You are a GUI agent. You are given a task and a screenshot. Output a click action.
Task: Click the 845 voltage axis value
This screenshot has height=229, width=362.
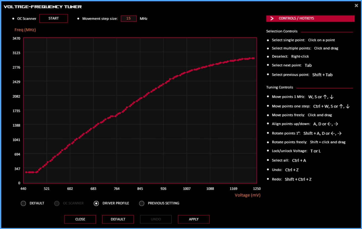[x=140, y=189]
